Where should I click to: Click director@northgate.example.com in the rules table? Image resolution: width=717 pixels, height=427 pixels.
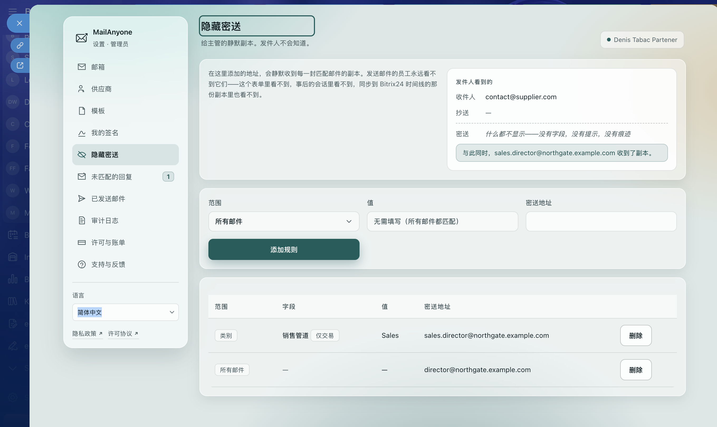tap(477, 370)
